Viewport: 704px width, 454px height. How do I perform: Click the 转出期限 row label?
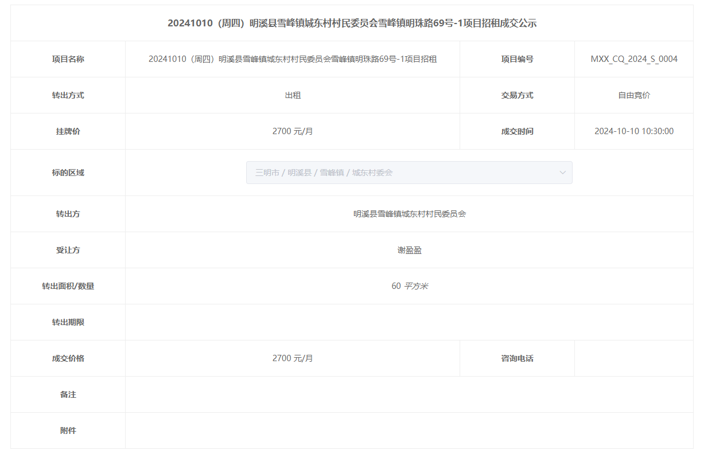(x=68, y=322)
